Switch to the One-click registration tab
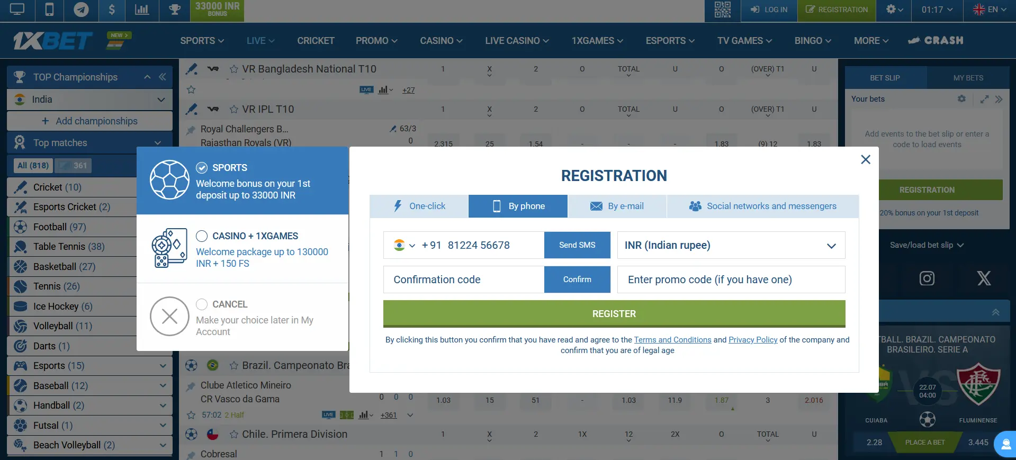Image resolution: width=1016 pixels, height=460 pixels. 419,206
